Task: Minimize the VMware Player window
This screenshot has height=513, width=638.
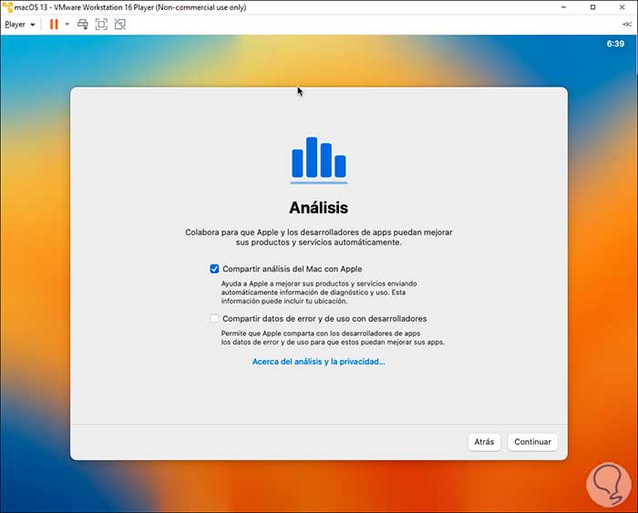Action: pos(563,7)
